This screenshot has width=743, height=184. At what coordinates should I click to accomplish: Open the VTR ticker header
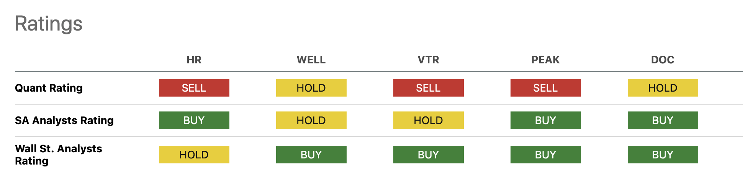(x=428, y=60)
